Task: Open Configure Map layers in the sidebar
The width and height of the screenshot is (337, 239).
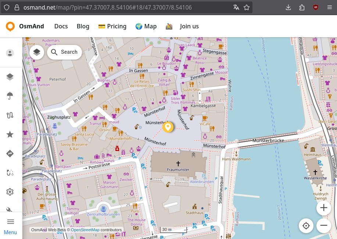Action: tap(10, 77)
